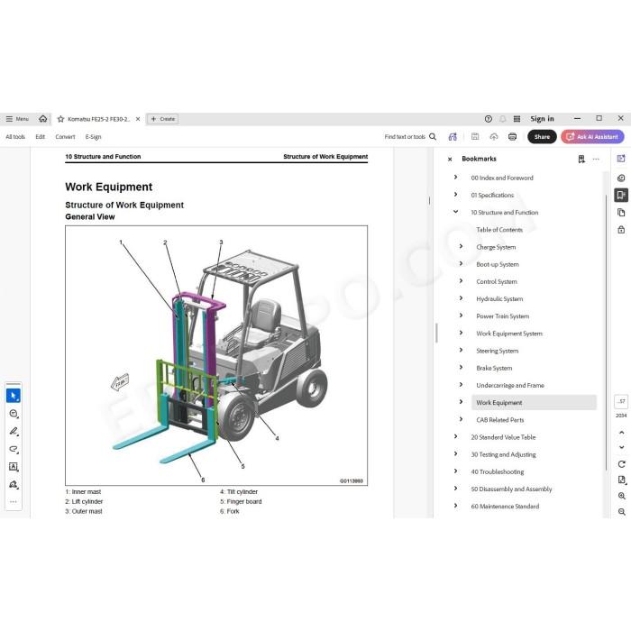Open page thumbnails icon in right rail

point(621,213)
